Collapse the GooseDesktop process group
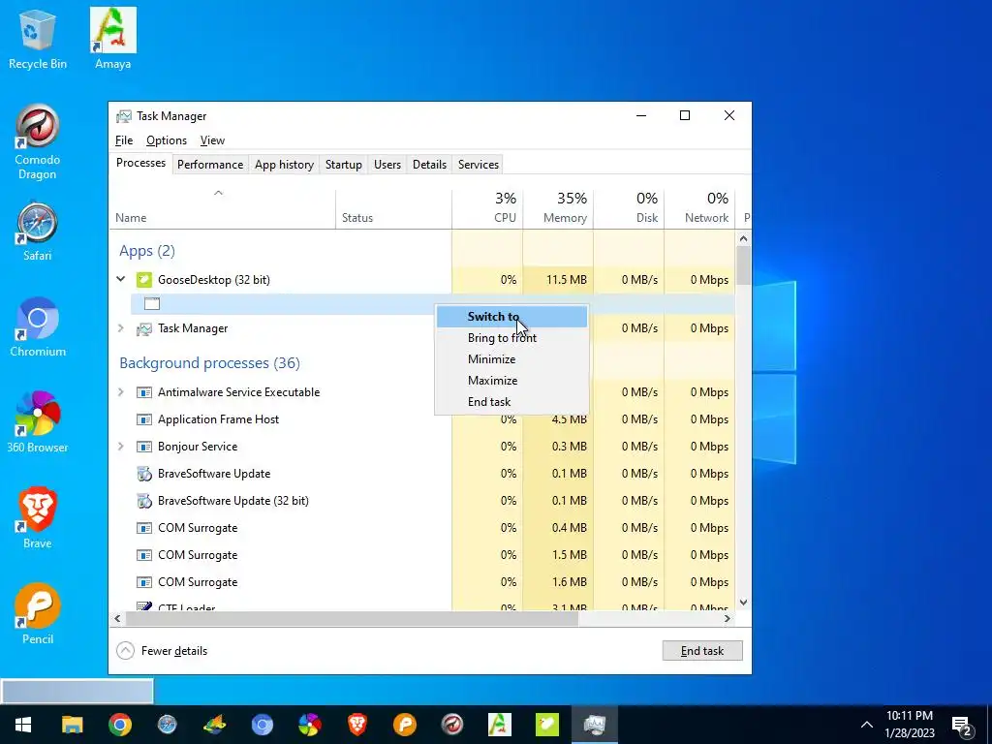 (x=121, y=279)
